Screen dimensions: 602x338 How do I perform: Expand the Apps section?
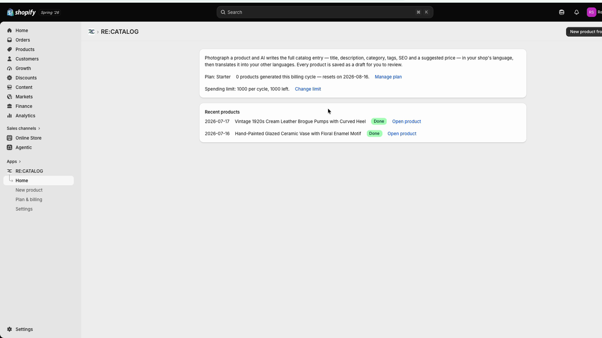tap(14, 161)
